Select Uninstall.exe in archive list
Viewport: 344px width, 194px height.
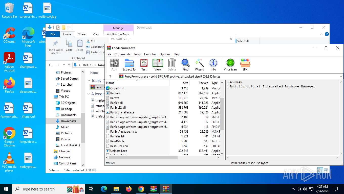(119, 151)
